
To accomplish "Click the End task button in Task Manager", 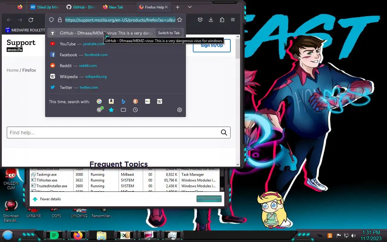I will click(209, 199).
